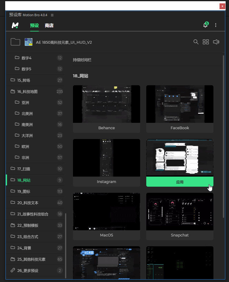The image size is (229, 282).
Task: Open the notifications bell with badge 5
Action: [x=205, y=25]
